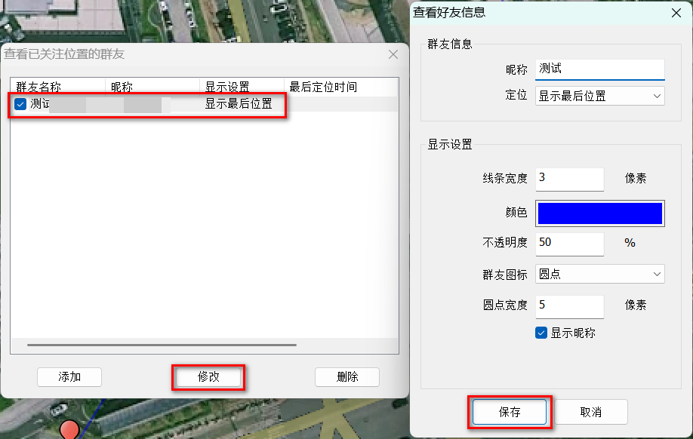Sort by 群友名称 column header
The width and height of the screenshot is (693, 439).
58,87
